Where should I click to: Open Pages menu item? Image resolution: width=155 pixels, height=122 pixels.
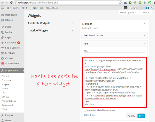pyautogui.click(x=8, y=37)
